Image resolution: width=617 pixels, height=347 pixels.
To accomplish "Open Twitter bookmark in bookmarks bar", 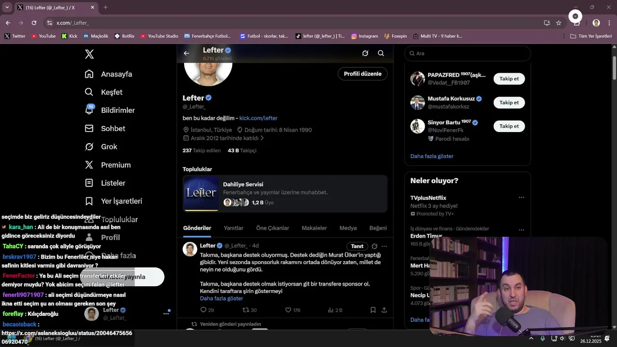I will 15,36.
